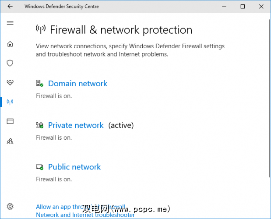This screenshot has width=271, height=219.
Task: Open the Public network link
Action: pyautogui.click(x=74, y=167)
